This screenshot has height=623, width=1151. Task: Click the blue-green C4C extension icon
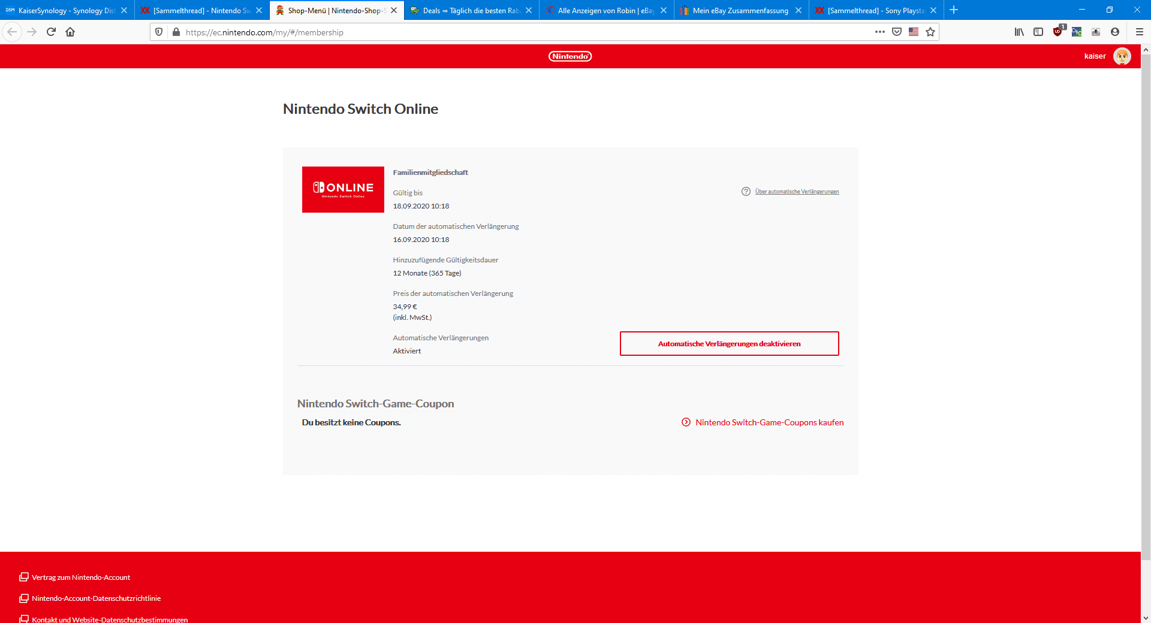point(1077,32)
